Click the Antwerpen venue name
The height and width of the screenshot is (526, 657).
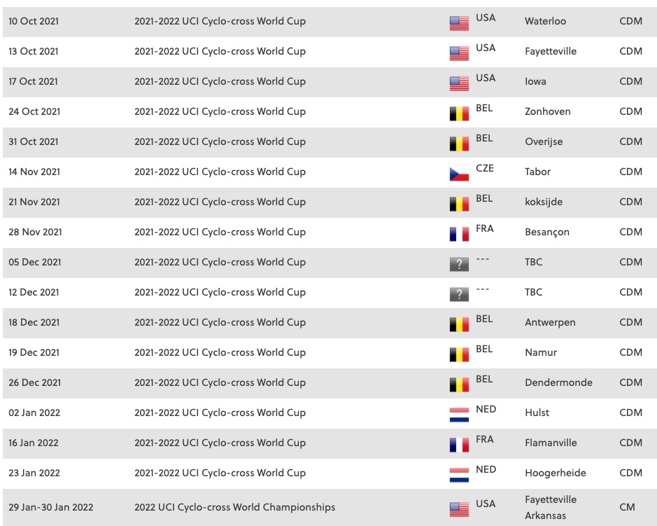coord(550,322)
